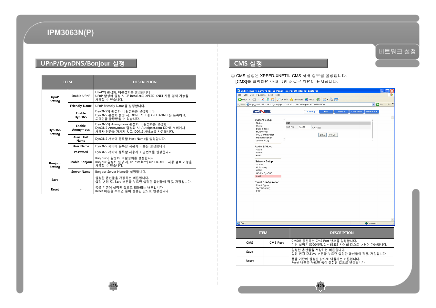Click the scrollbar up arrow in IE
The width and height of the screenshot is (436, 308).
coord(392,117)
